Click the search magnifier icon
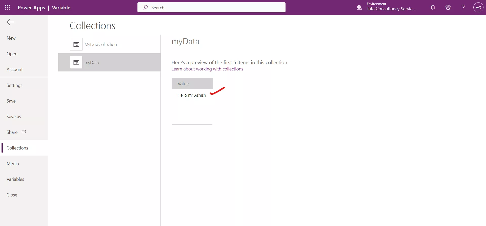The height and width of the screenshot is (226, 486). pyautogui.click(x=145, y=8)
